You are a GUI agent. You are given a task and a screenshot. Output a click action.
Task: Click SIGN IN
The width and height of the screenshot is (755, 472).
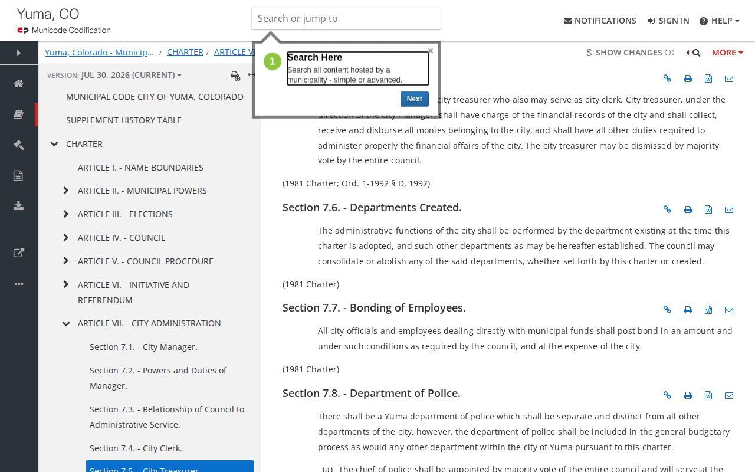click(x=668, y=21)
